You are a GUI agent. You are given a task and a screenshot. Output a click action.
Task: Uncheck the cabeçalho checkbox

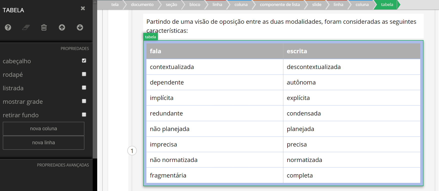(x=84, y=60)
